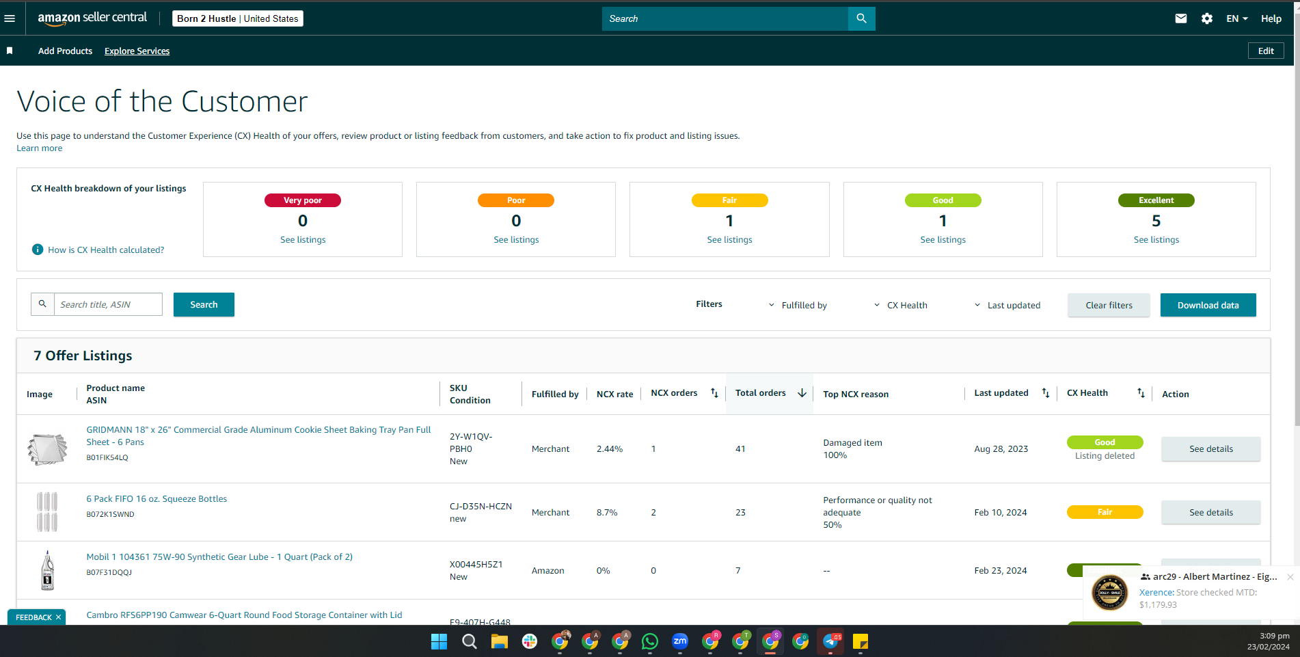Open 6 Pack FIFO Squeeze Bottles link
The image size is (1300, 657).
click(x=157, y=499)
